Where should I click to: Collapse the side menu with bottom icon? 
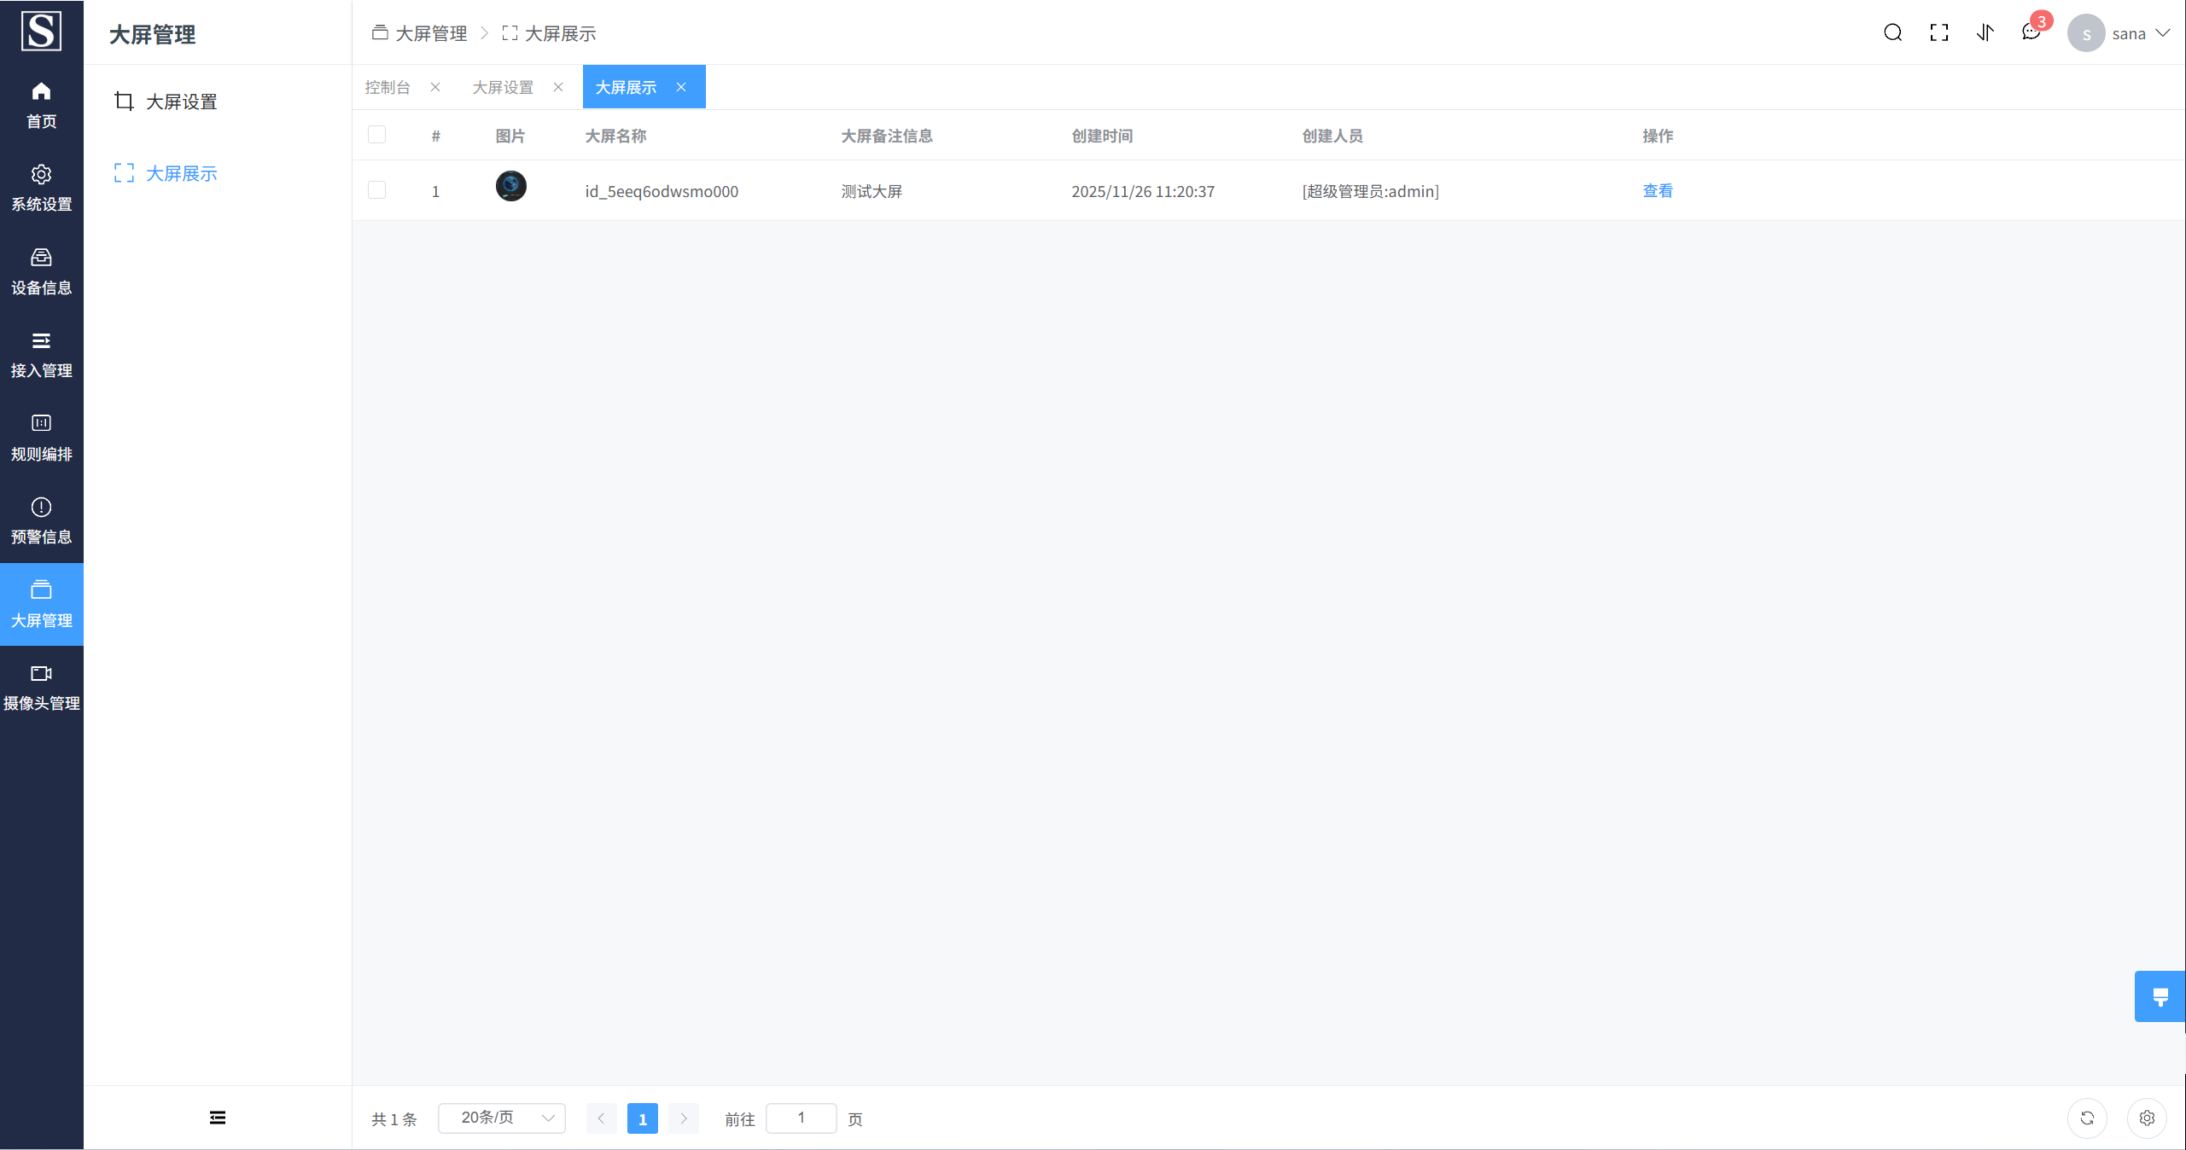click(218, 1118)
